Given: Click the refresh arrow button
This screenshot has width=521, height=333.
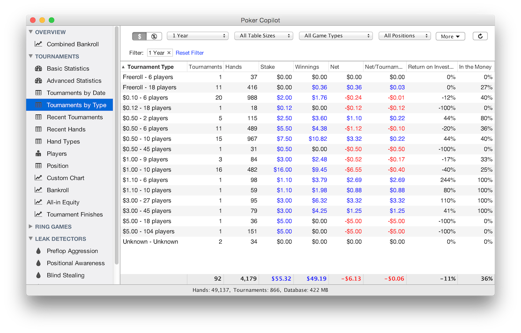Looking at the screenshot, I should point(480,36).
